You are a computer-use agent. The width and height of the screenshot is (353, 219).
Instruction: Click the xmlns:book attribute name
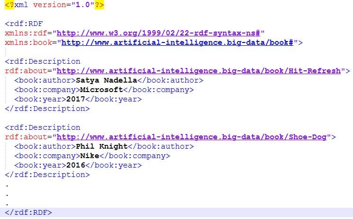(x=28, y=42)
